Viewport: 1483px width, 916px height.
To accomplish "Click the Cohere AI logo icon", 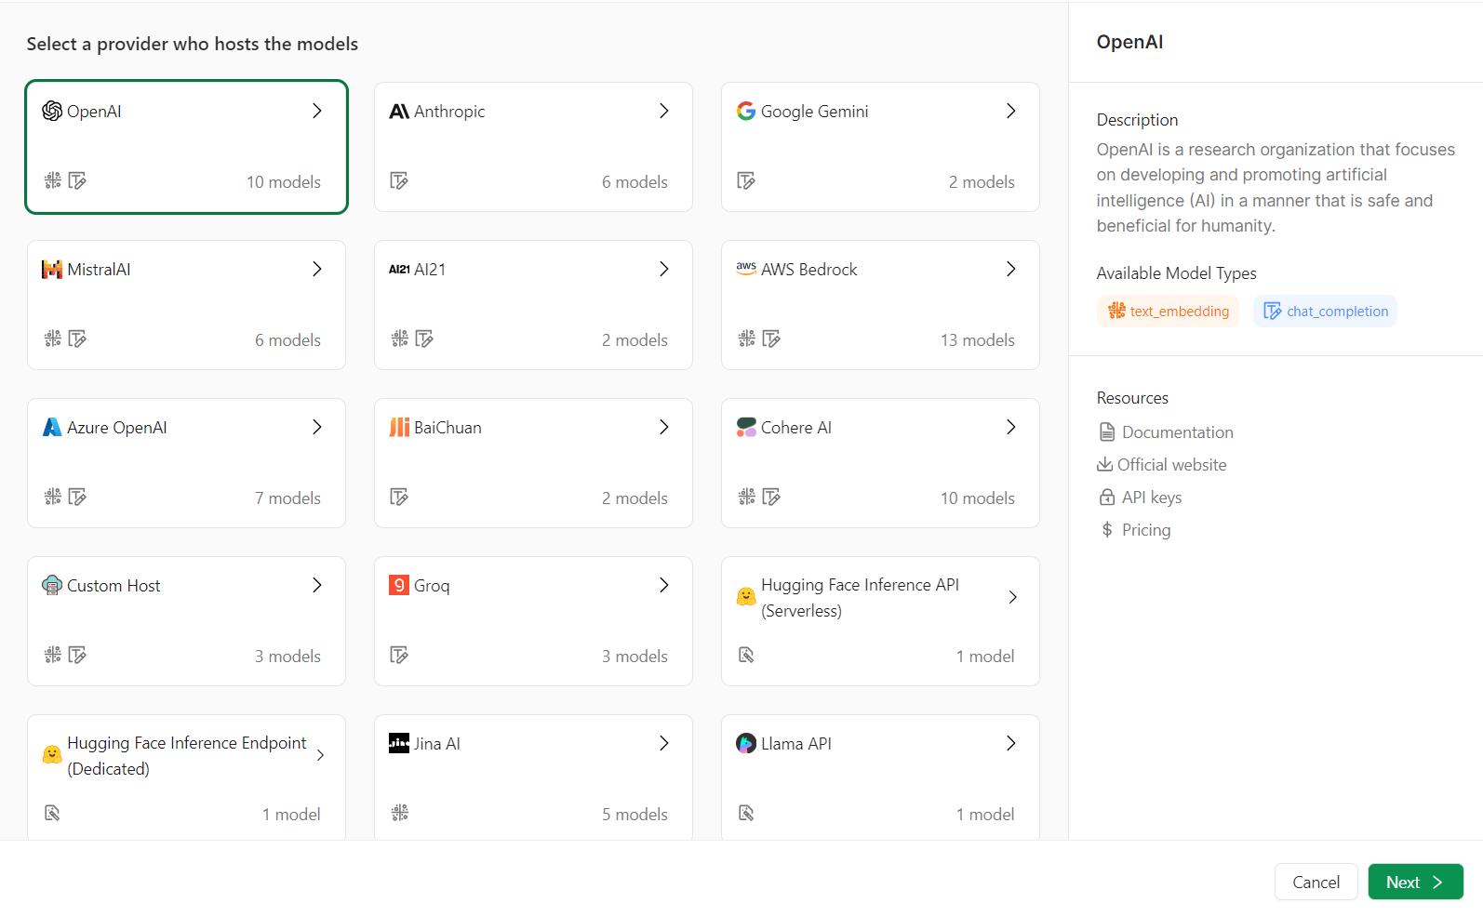I will click(x=746, y=427).
